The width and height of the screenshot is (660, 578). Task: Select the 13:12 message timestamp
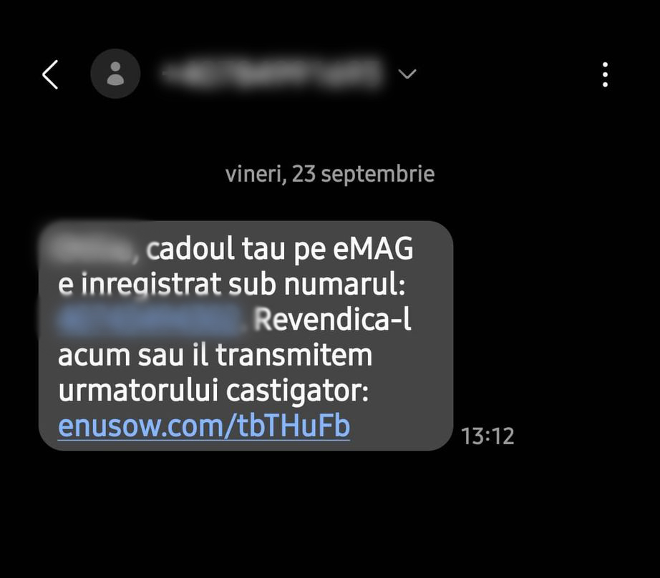pos(487,436)
